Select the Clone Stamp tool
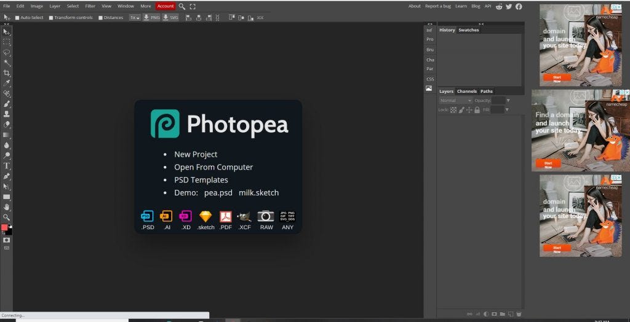This screenshot has height=322, width=630. [x=6, y=114]
